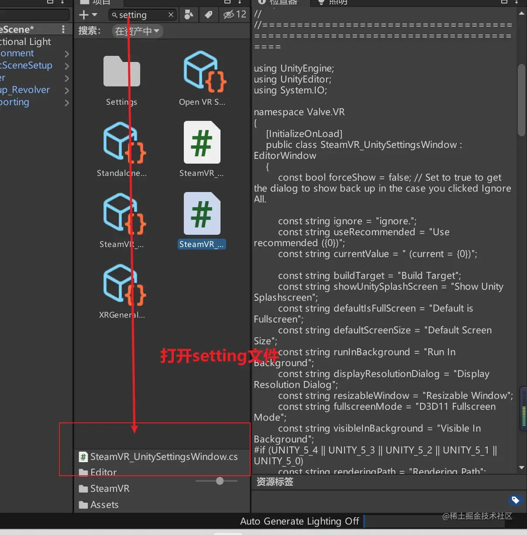This screenshot has width=527, height=535.
Task: Open the hierarchy scene options kebab menu
Action: point(63,29)
